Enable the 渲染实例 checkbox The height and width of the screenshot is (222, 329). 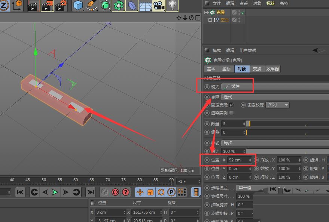tap(231, 112)
